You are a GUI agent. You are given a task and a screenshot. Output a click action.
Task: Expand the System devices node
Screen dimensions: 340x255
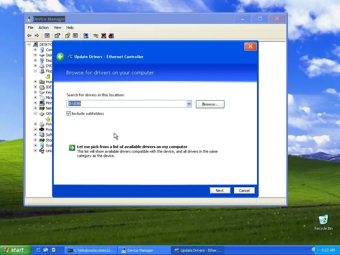35,145
